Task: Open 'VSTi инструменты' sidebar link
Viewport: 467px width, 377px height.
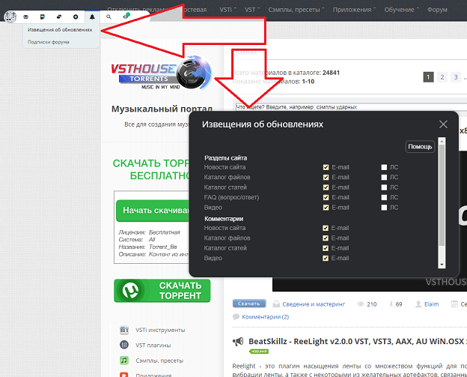Action: 160,331
